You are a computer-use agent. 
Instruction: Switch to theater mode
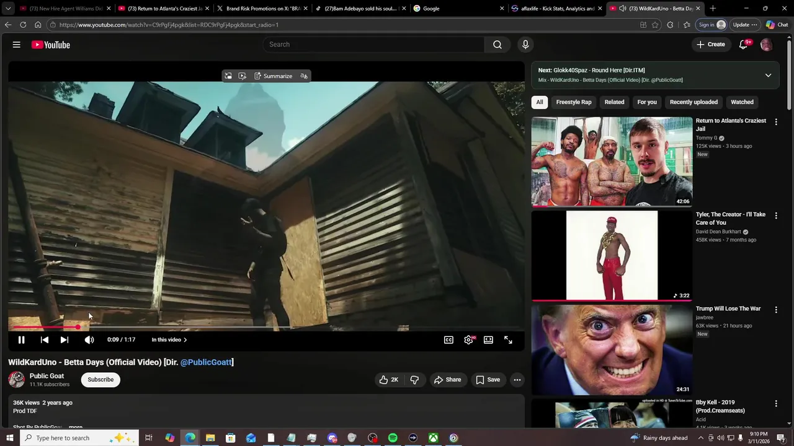[x=489, y=339]
